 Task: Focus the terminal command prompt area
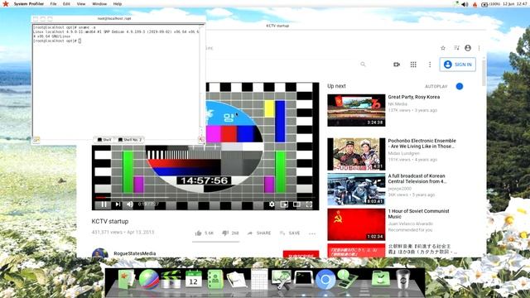(116, 81)
